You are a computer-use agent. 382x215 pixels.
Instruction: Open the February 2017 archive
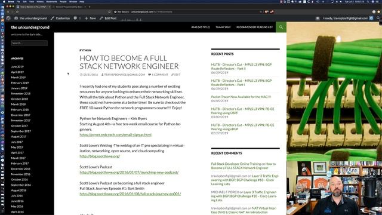click(20, 163)
